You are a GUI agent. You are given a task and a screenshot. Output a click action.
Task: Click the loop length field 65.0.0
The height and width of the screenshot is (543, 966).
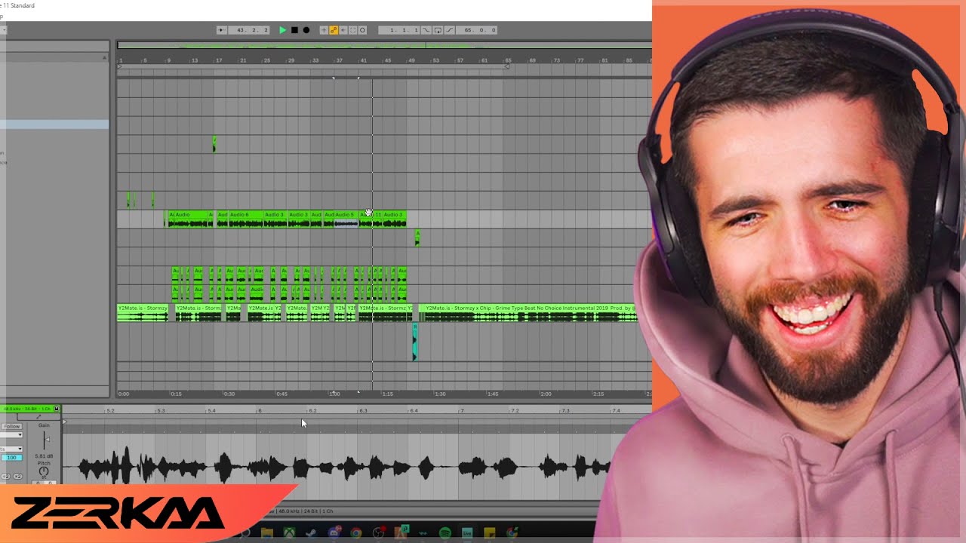476,30
